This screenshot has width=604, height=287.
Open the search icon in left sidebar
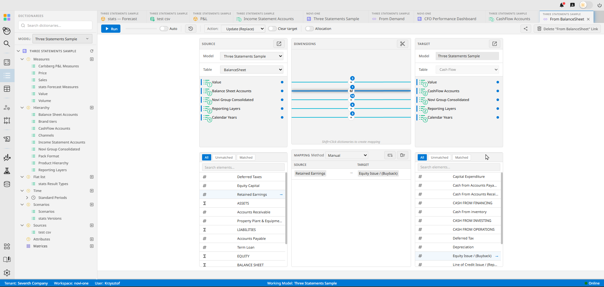click(x=7, y=44)
